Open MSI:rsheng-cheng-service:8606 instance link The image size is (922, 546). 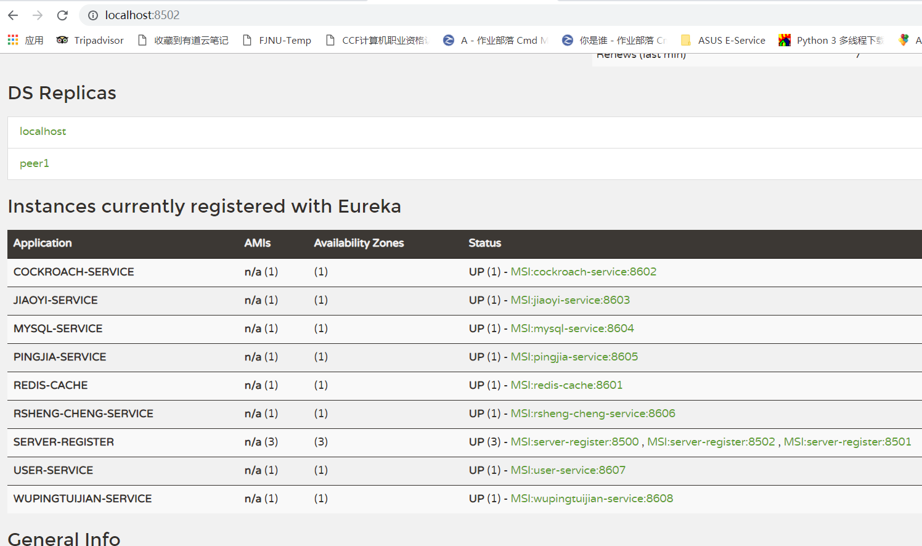[x=593, y=414]
